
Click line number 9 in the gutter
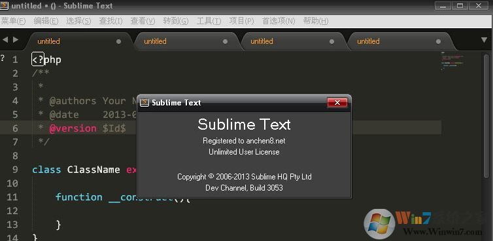tap(15, 170)
